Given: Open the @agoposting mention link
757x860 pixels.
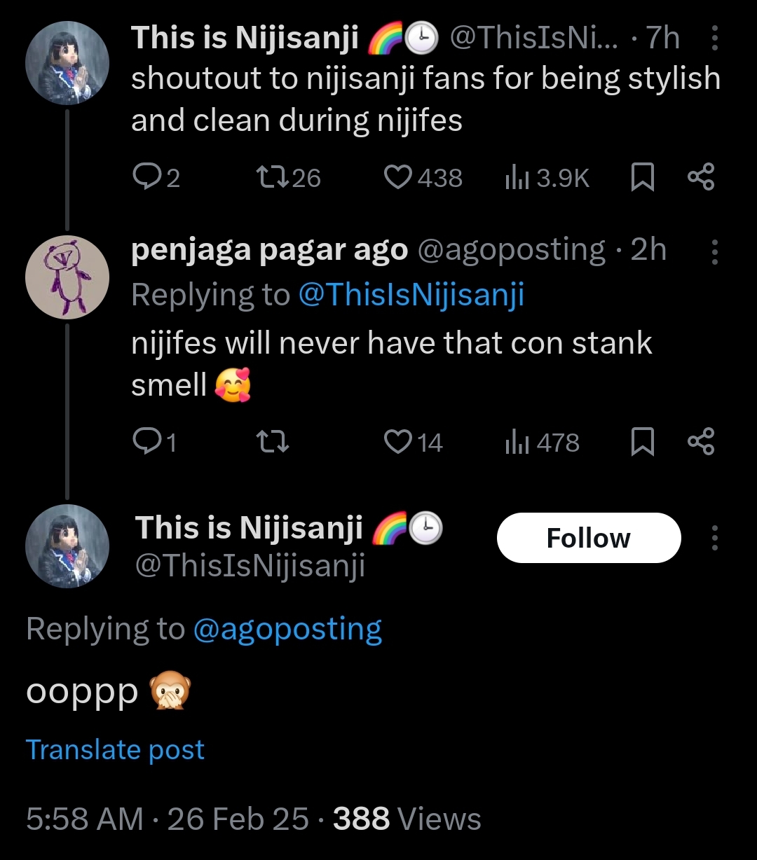Looking at the screenshot, I should coord(287,629).
